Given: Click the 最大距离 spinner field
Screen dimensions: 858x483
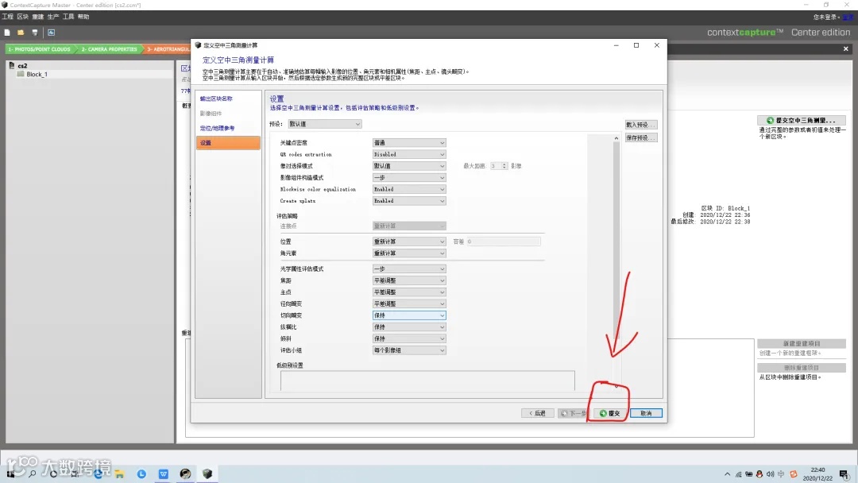Looking at the screenshot, I should click(x=498, y=166).
